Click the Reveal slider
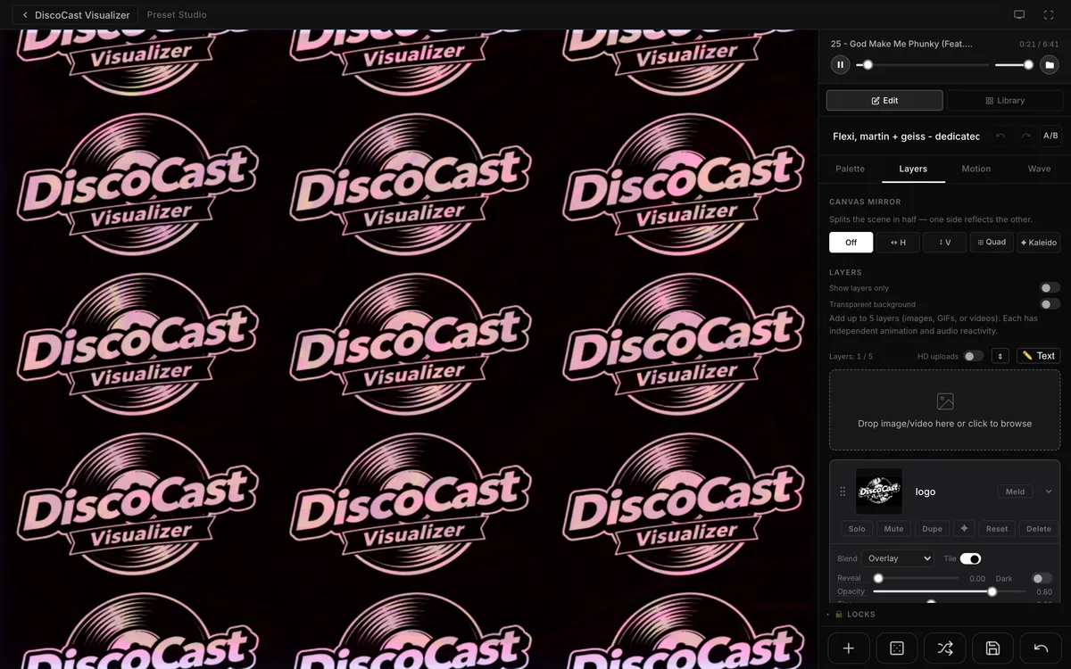Screen dimensions: 1071x669 (x=916, y=578)
